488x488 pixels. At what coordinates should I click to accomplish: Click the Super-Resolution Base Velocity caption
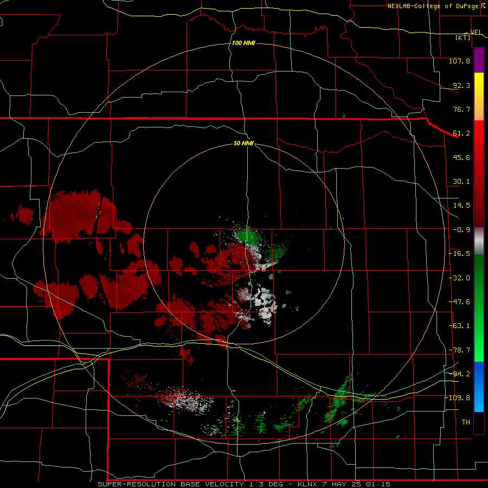[x=244, y=484]
